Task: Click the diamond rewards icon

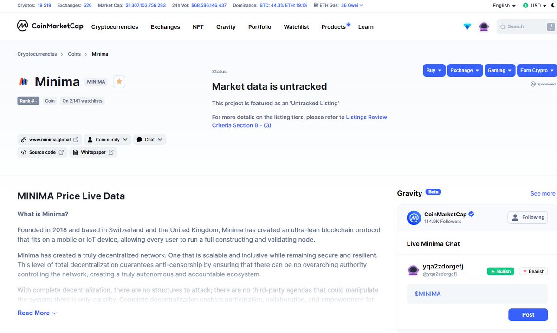Action: coord(467,26)
